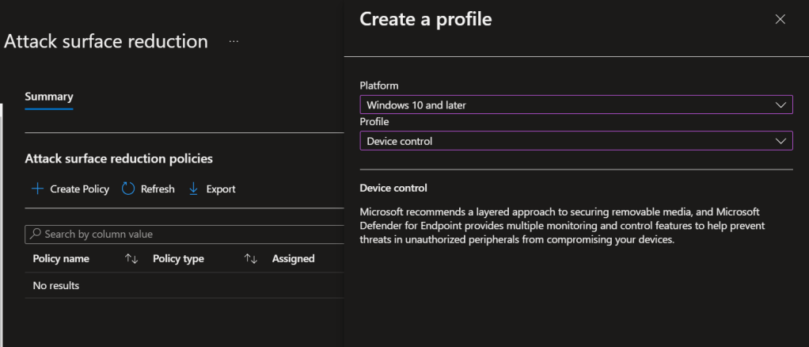
Task: Click the Create Policy button label
Action: [x=79, y=189]
